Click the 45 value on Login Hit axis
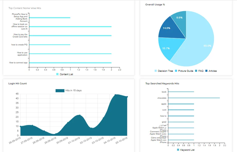Image resolution: width=237 pixels, height=152 pixels. point(17,94)
